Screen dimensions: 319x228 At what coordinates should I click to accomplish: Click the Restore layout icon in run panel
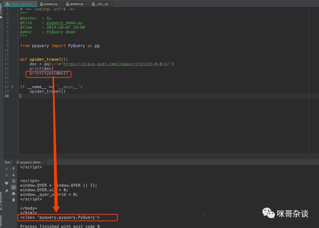(x=6, y=183)
